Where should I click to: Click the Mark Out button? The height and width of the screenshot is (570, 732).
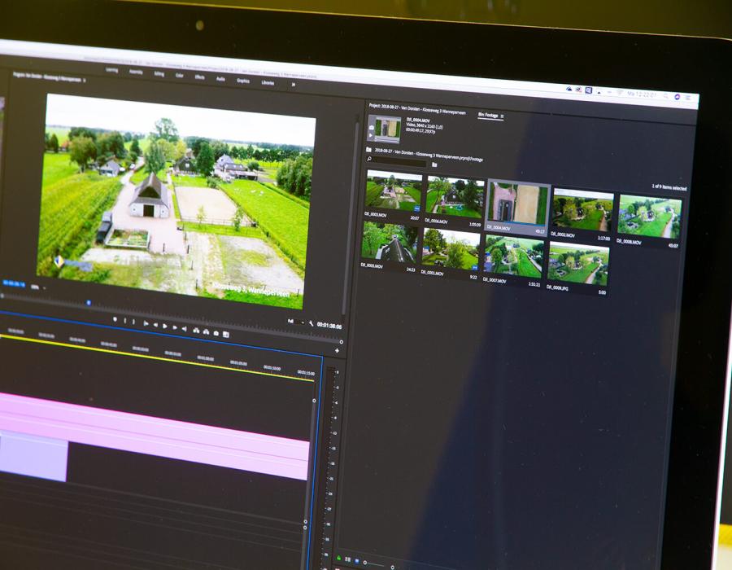pos(133,322)
